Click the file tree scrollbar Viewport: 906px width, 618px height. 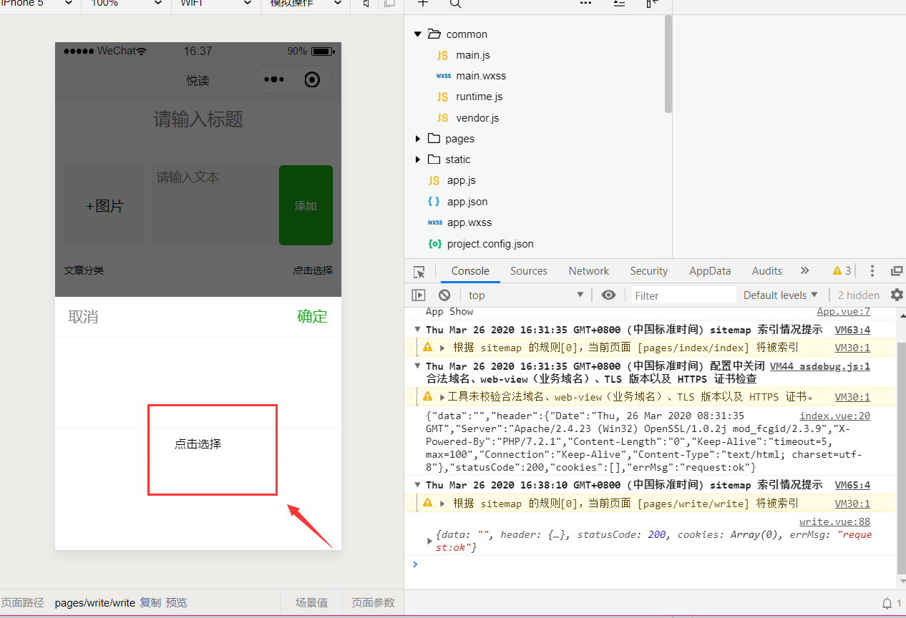[x=668, y=64]
